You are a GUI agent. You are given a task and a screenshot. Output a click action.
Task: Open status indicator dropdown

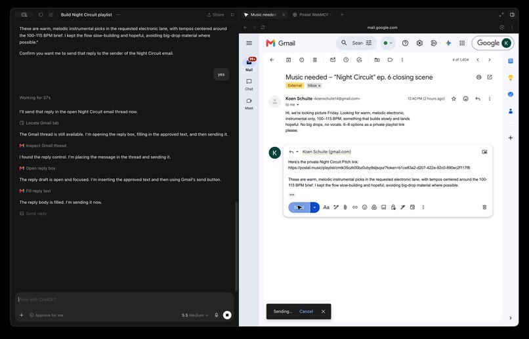pos(388,43)
